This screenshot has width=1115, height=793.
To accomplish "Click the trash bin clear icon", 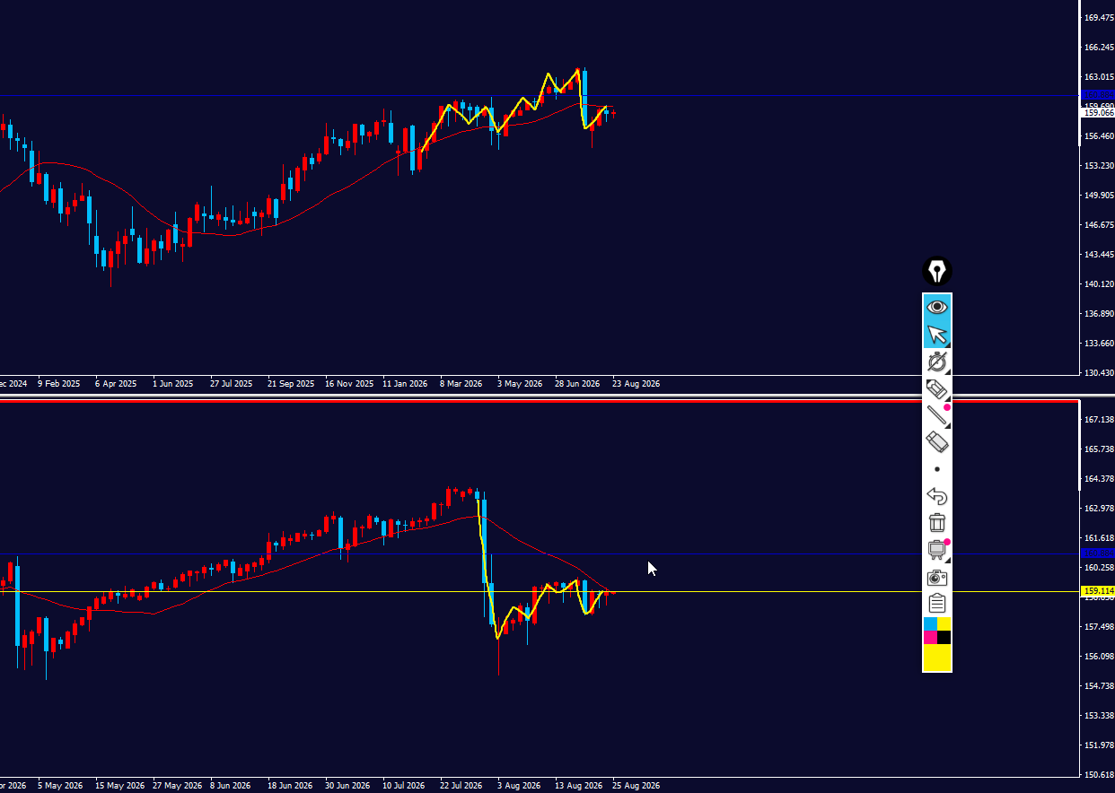I will tap(937, 522).
